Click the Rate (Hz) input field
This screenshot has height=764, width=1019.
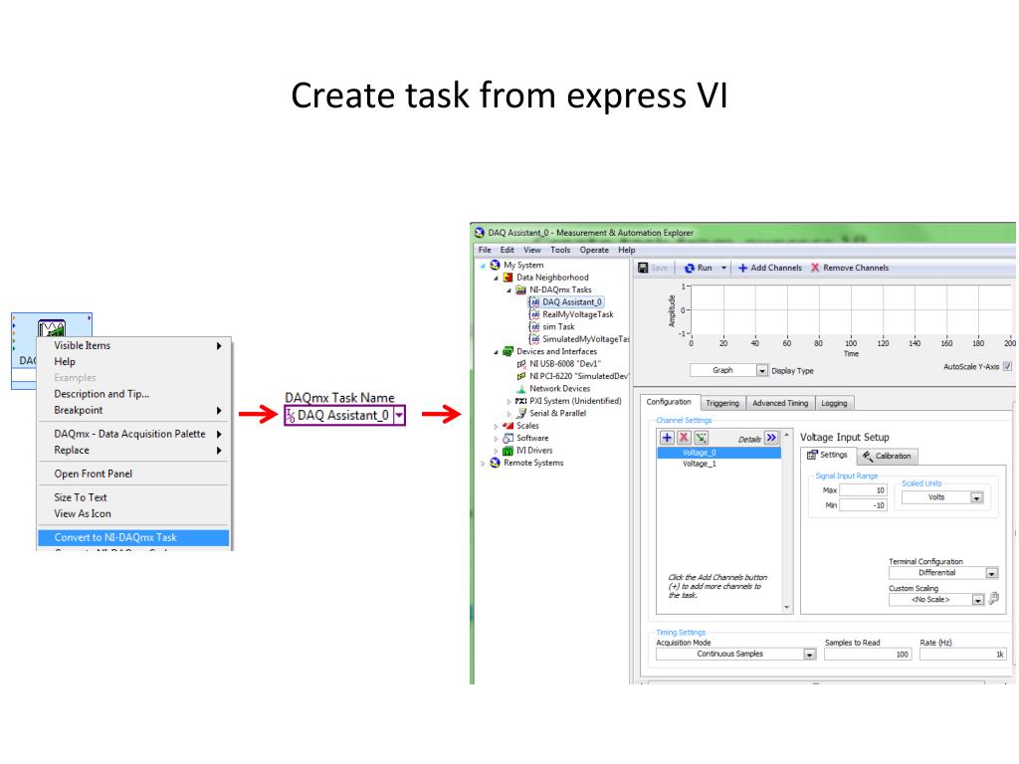(x=963, y=655)
